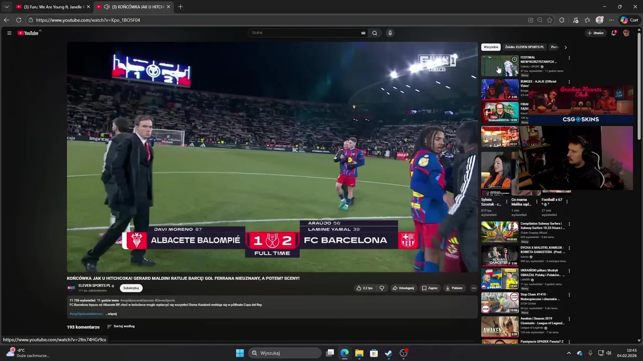Reload the page in the browser
643x361 pixels.
pyautogui.click(x=19, y=20)
